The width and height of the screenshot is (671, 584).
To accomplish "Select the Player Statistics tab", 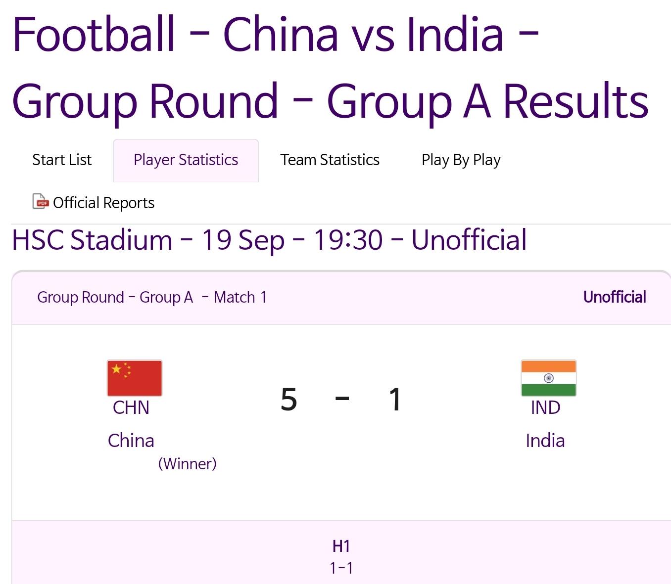I will click(186, 160).
